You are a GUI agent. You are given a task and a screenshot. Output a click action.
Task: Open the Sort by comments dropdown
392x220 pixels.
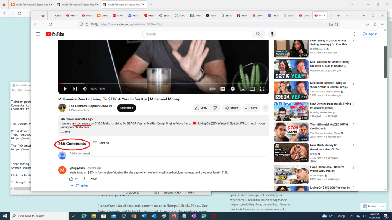pos(103,143)
